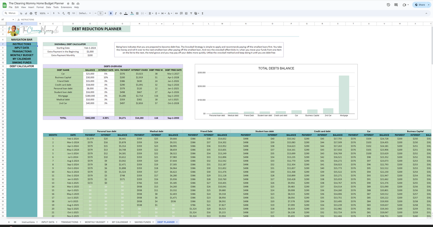This screenshot has height=227, width=433.
Task: Star this spreadsheet document
Action: (68, 3)
